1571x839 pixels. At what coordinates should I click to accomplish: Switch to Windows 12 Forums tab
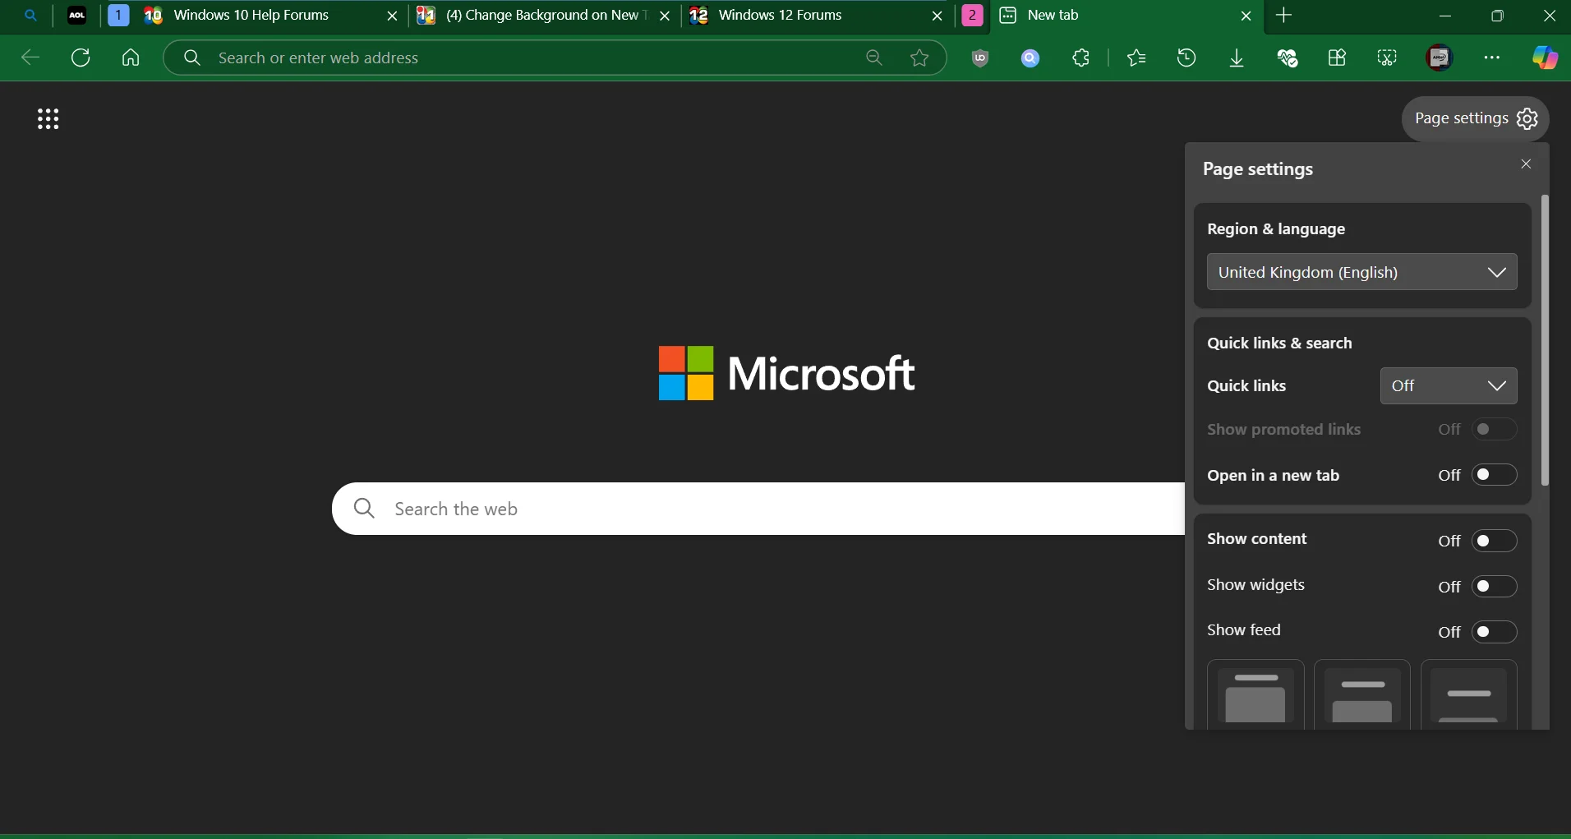(817, 16)
